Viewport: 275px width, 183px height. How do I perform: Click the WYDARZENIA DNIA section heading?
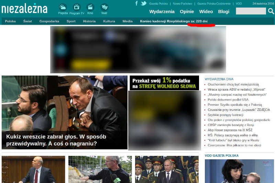[219, 79]
